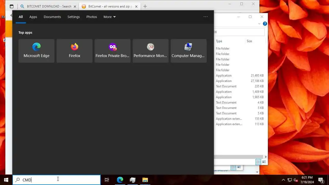Open Microsoft Edge from the taskbar

[x=120, y=180]
